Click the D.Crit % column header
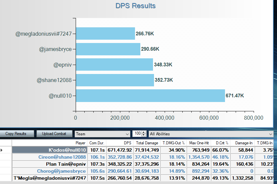The height and width of the screenshot is (184, 277). [x=220, y=143]
